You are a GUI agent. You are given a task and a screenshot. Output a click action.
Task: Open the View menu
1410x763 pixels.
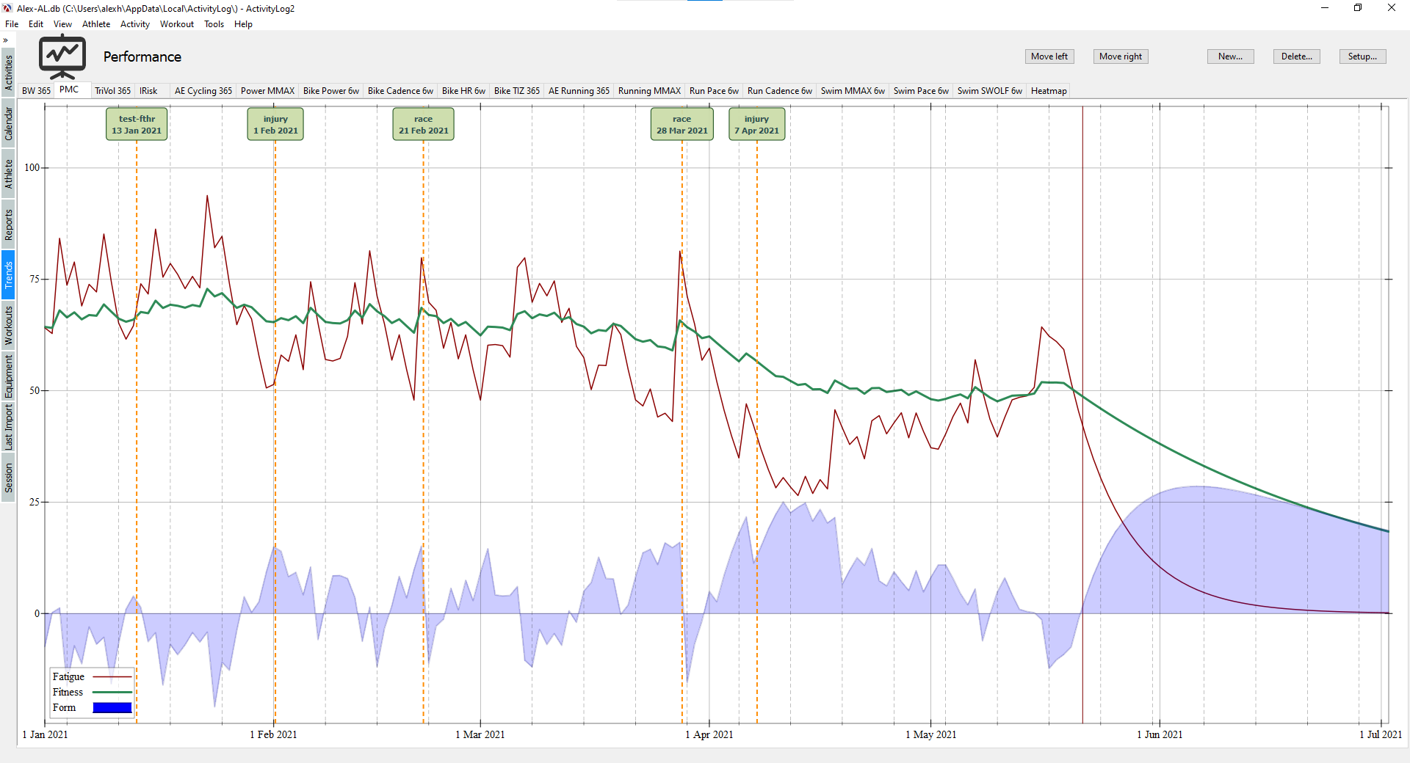click(x=62, y=24)
